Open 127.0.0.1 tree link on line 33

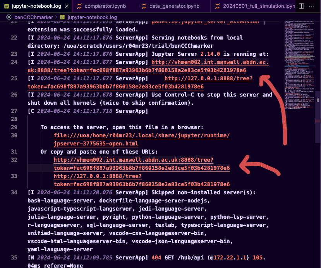(98, 176)
